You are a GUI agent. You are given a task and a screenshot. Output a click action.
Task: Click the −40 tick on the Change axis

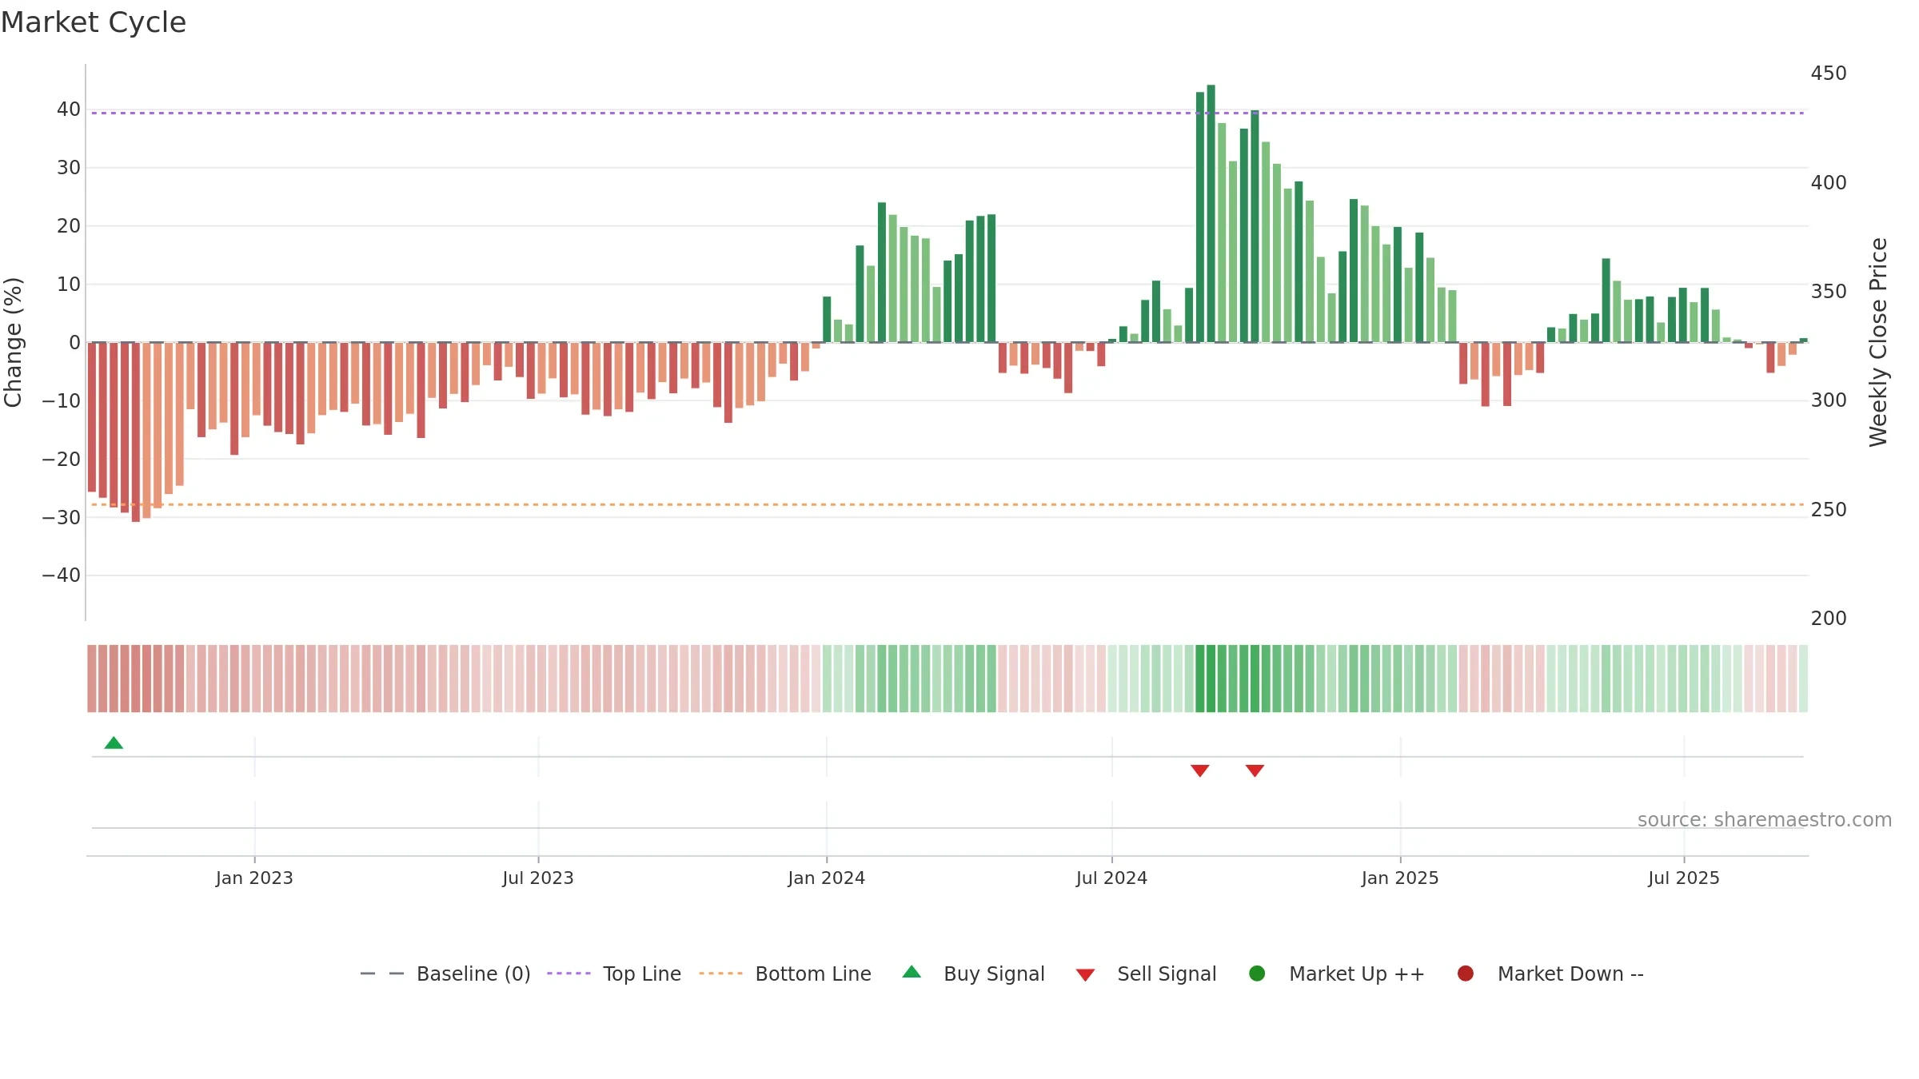62,575
